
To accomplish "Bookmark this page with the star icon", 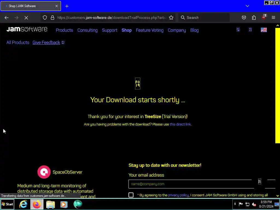I will 171,17.
